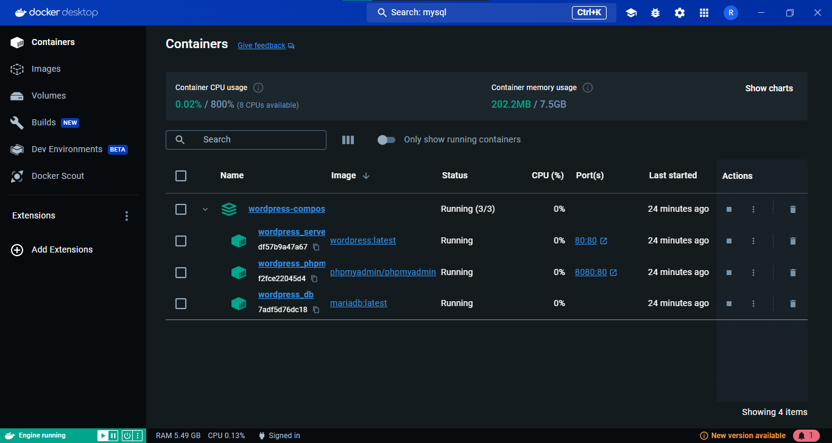Delete the wordpress_db container

tap(792, 304)
